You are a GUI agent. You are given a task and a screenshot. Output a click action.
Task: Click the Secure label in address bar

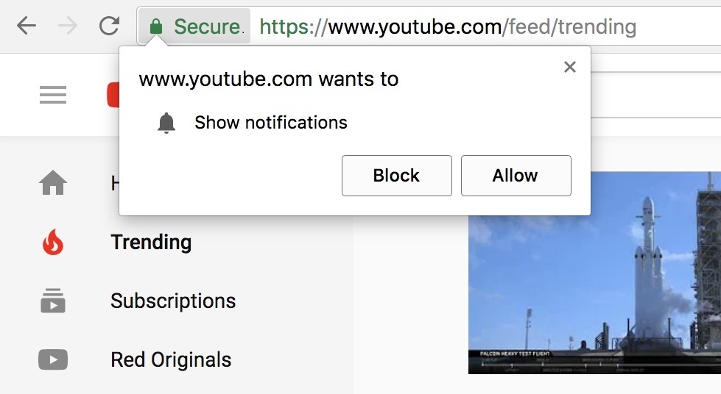click(207, 27)
